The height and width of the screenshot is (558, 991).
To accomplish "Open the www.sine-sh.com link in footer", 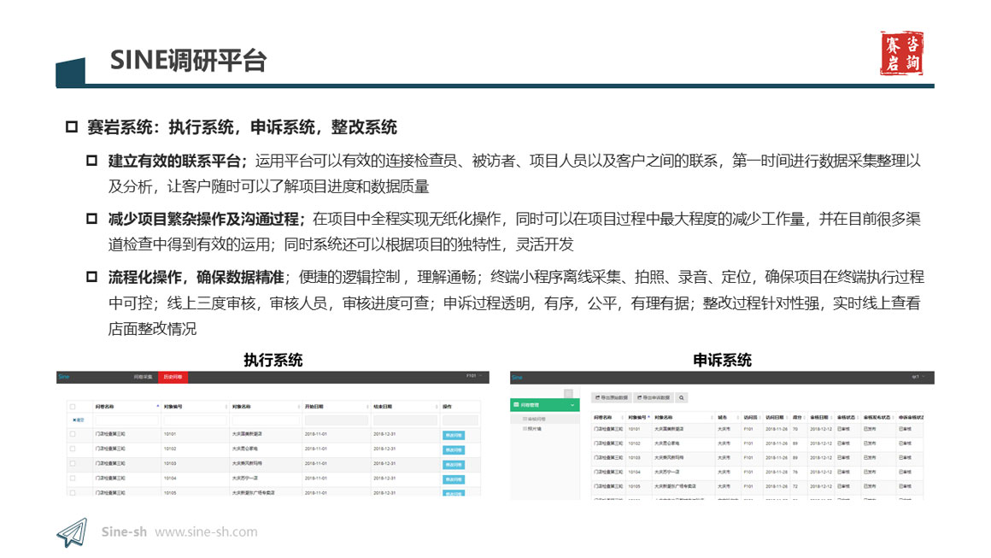I will 206,532.
